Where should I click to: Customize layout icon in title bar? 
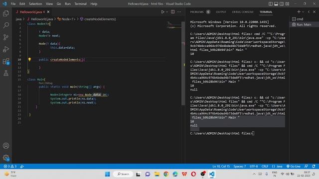287,4
